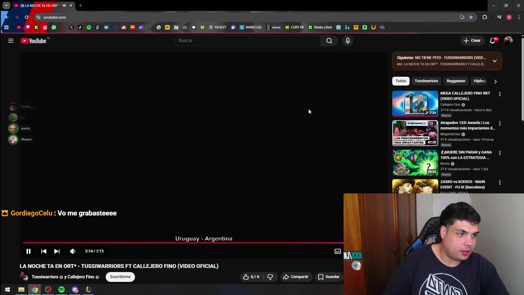Click the Crear button
The height and width of the screenshot is (295, 524).
click(x=472, y=41)
